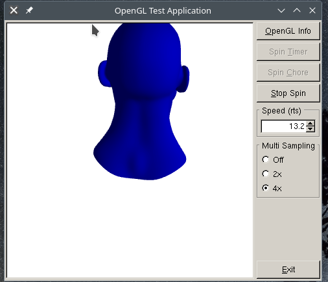Toggle the pin window icon
Screen dimensions: 328x282
(29, 10)
